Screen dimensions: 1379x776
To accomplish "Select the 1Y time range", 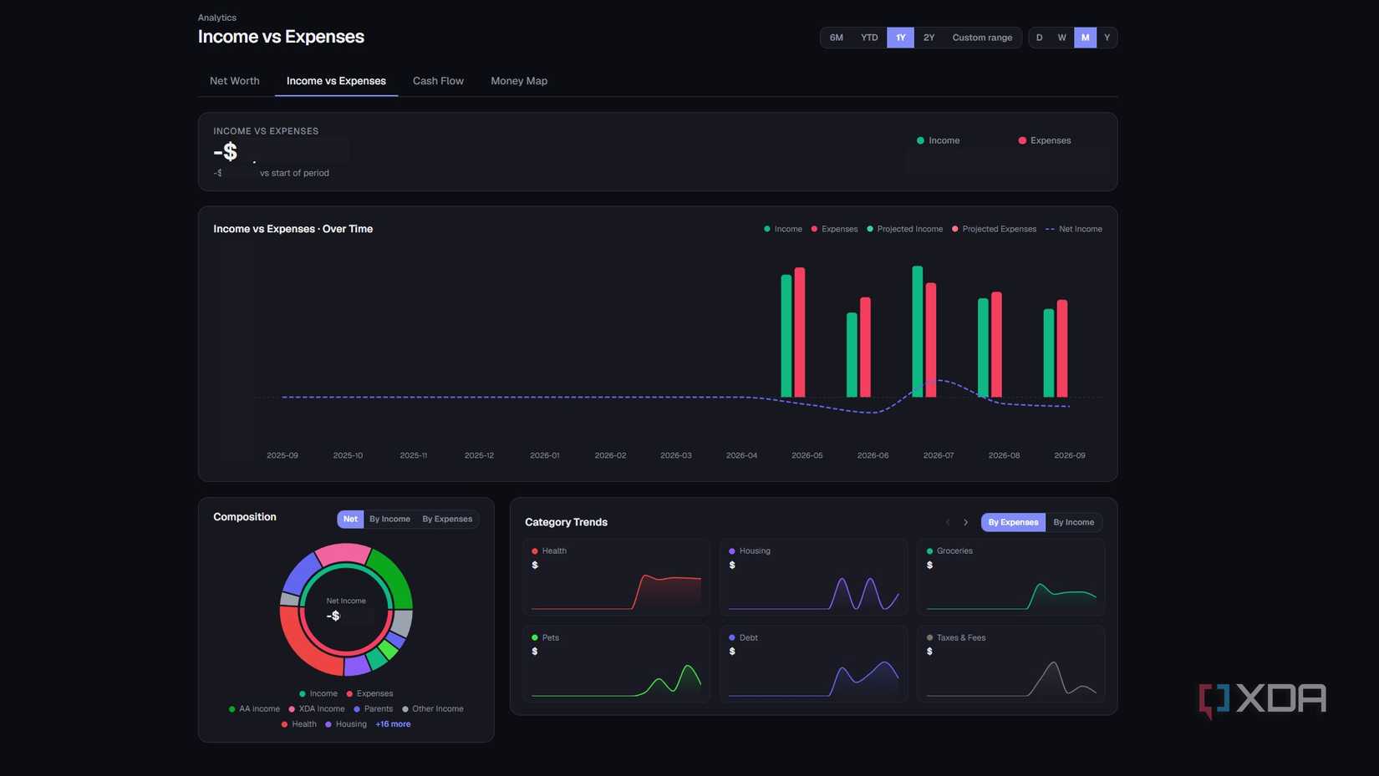I will pos(900,38).
